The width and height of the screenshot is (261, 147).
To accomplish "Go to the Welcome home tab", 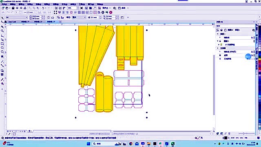I will coord(5,22).
